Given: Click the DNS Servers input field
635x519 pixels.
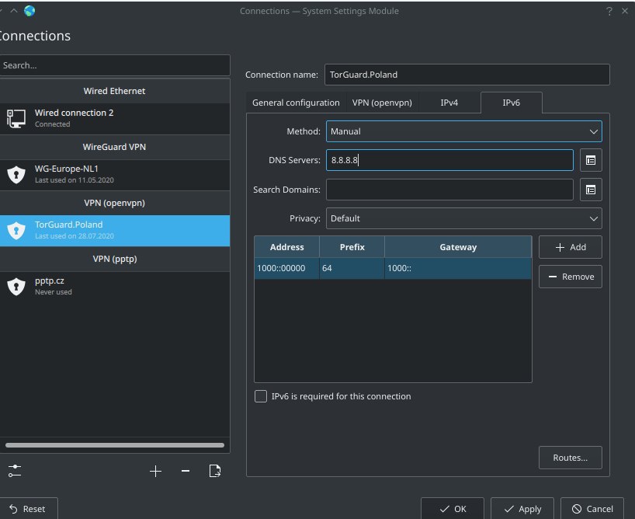Looking at the screenshot, I should click(x=449, y=160).
